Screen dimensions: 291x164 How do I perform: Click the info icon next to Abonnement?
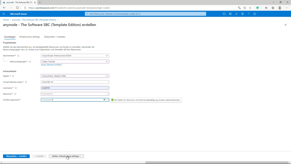[x=18, y=56]
